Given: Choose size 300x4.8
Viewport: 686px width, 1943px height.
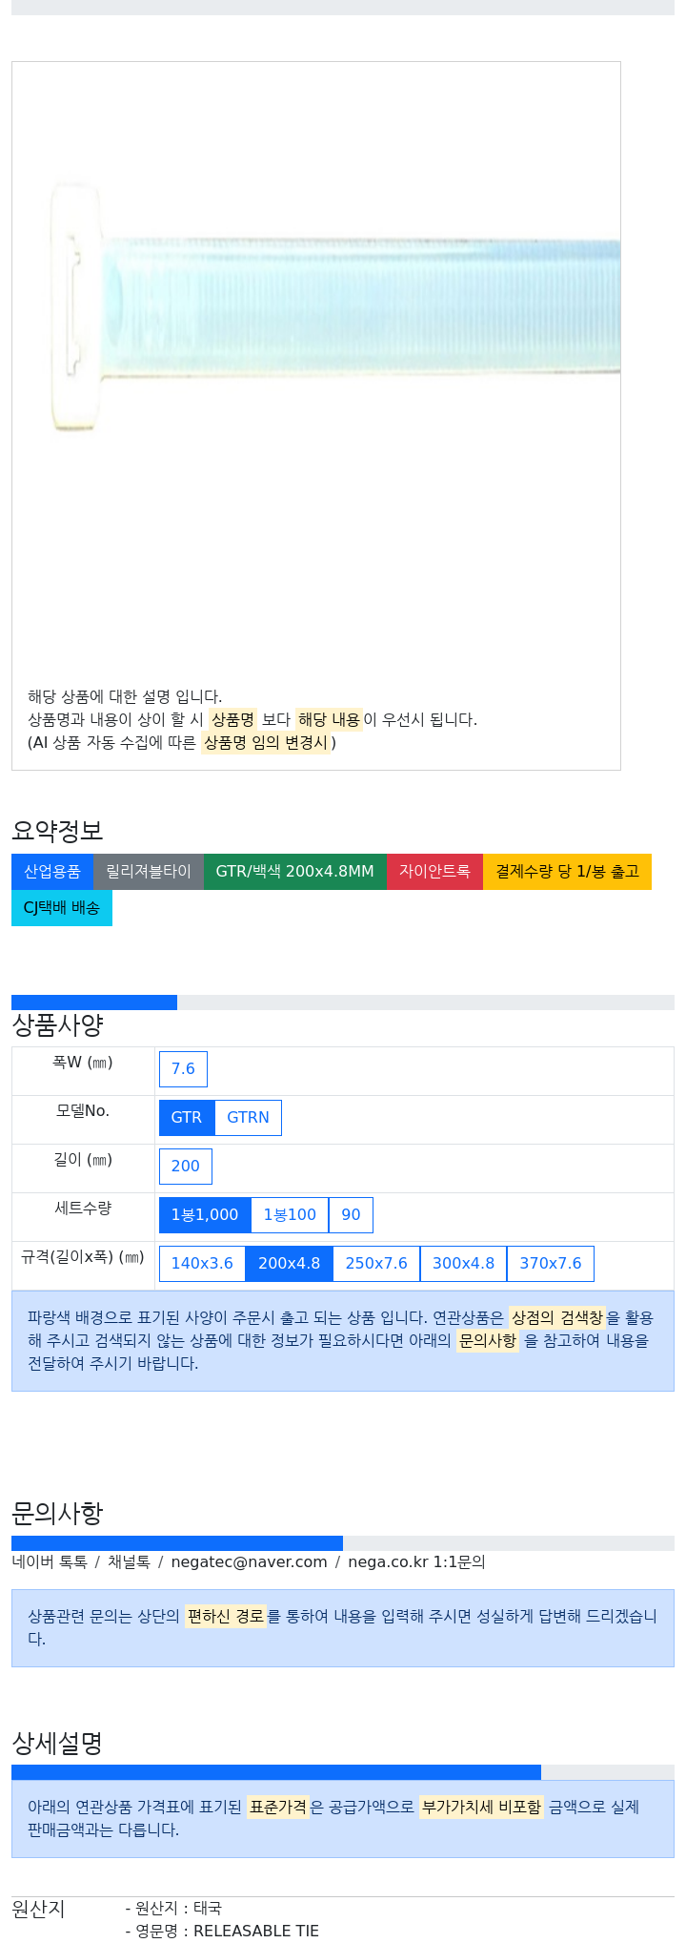Looking at the screenshot, I should coord(463,1264).
